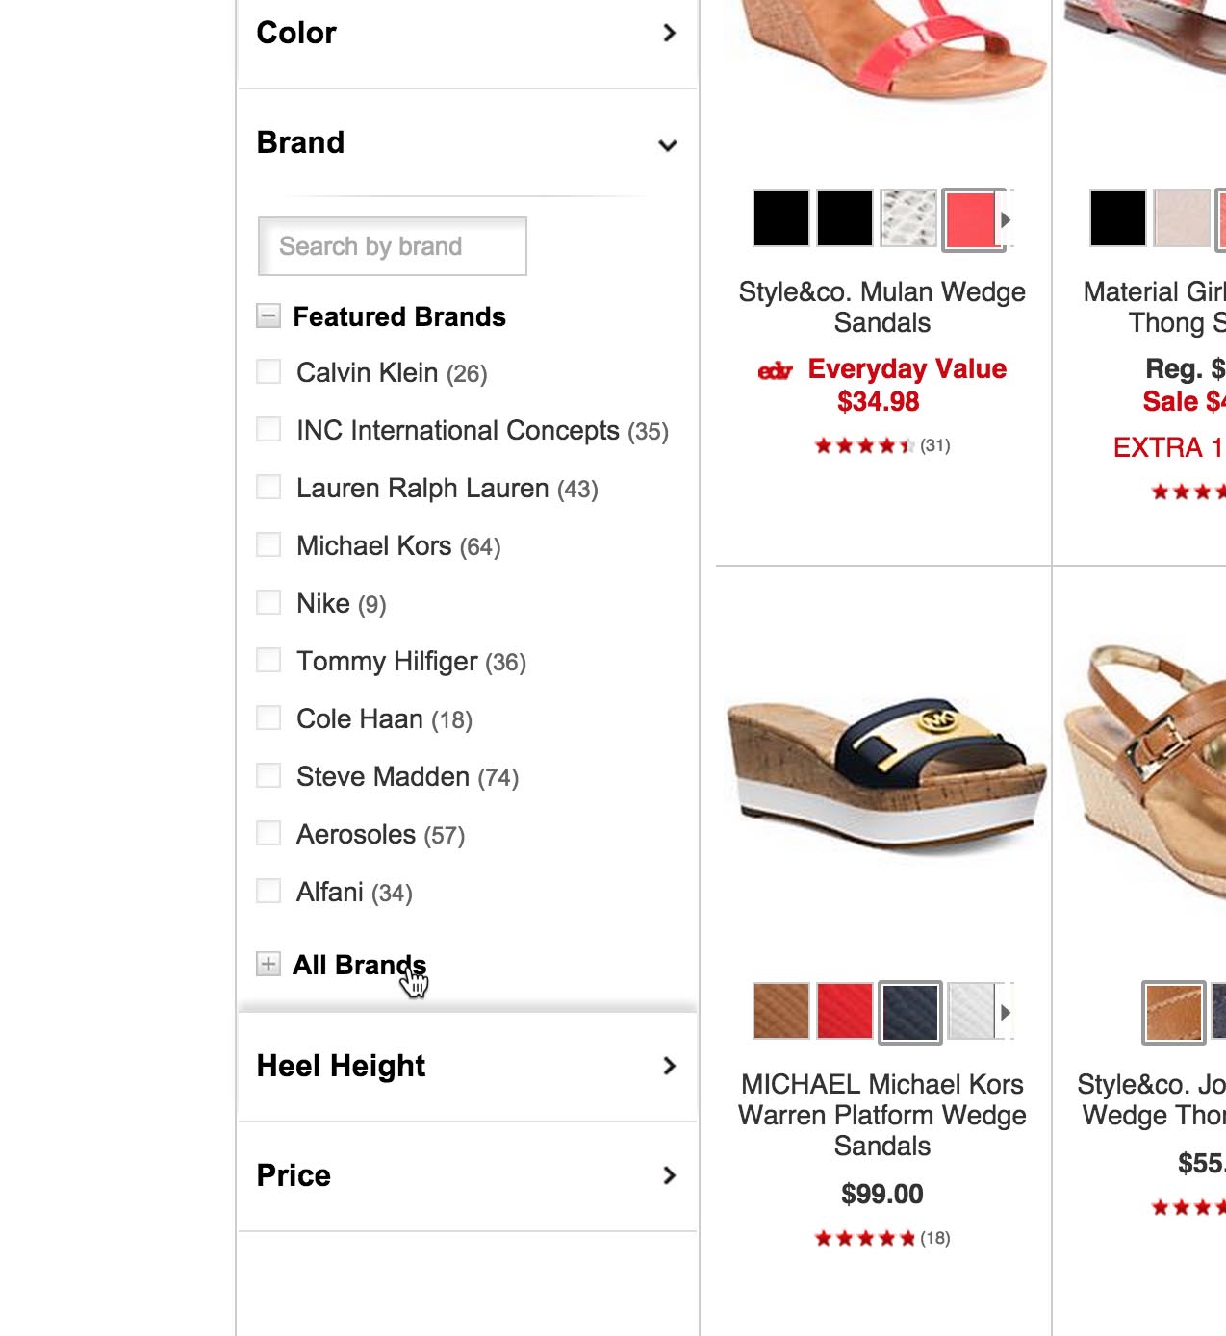Expand the Heel Height filter
This screenshot has width=1226, height=1336.
[x=669, y=1066]
